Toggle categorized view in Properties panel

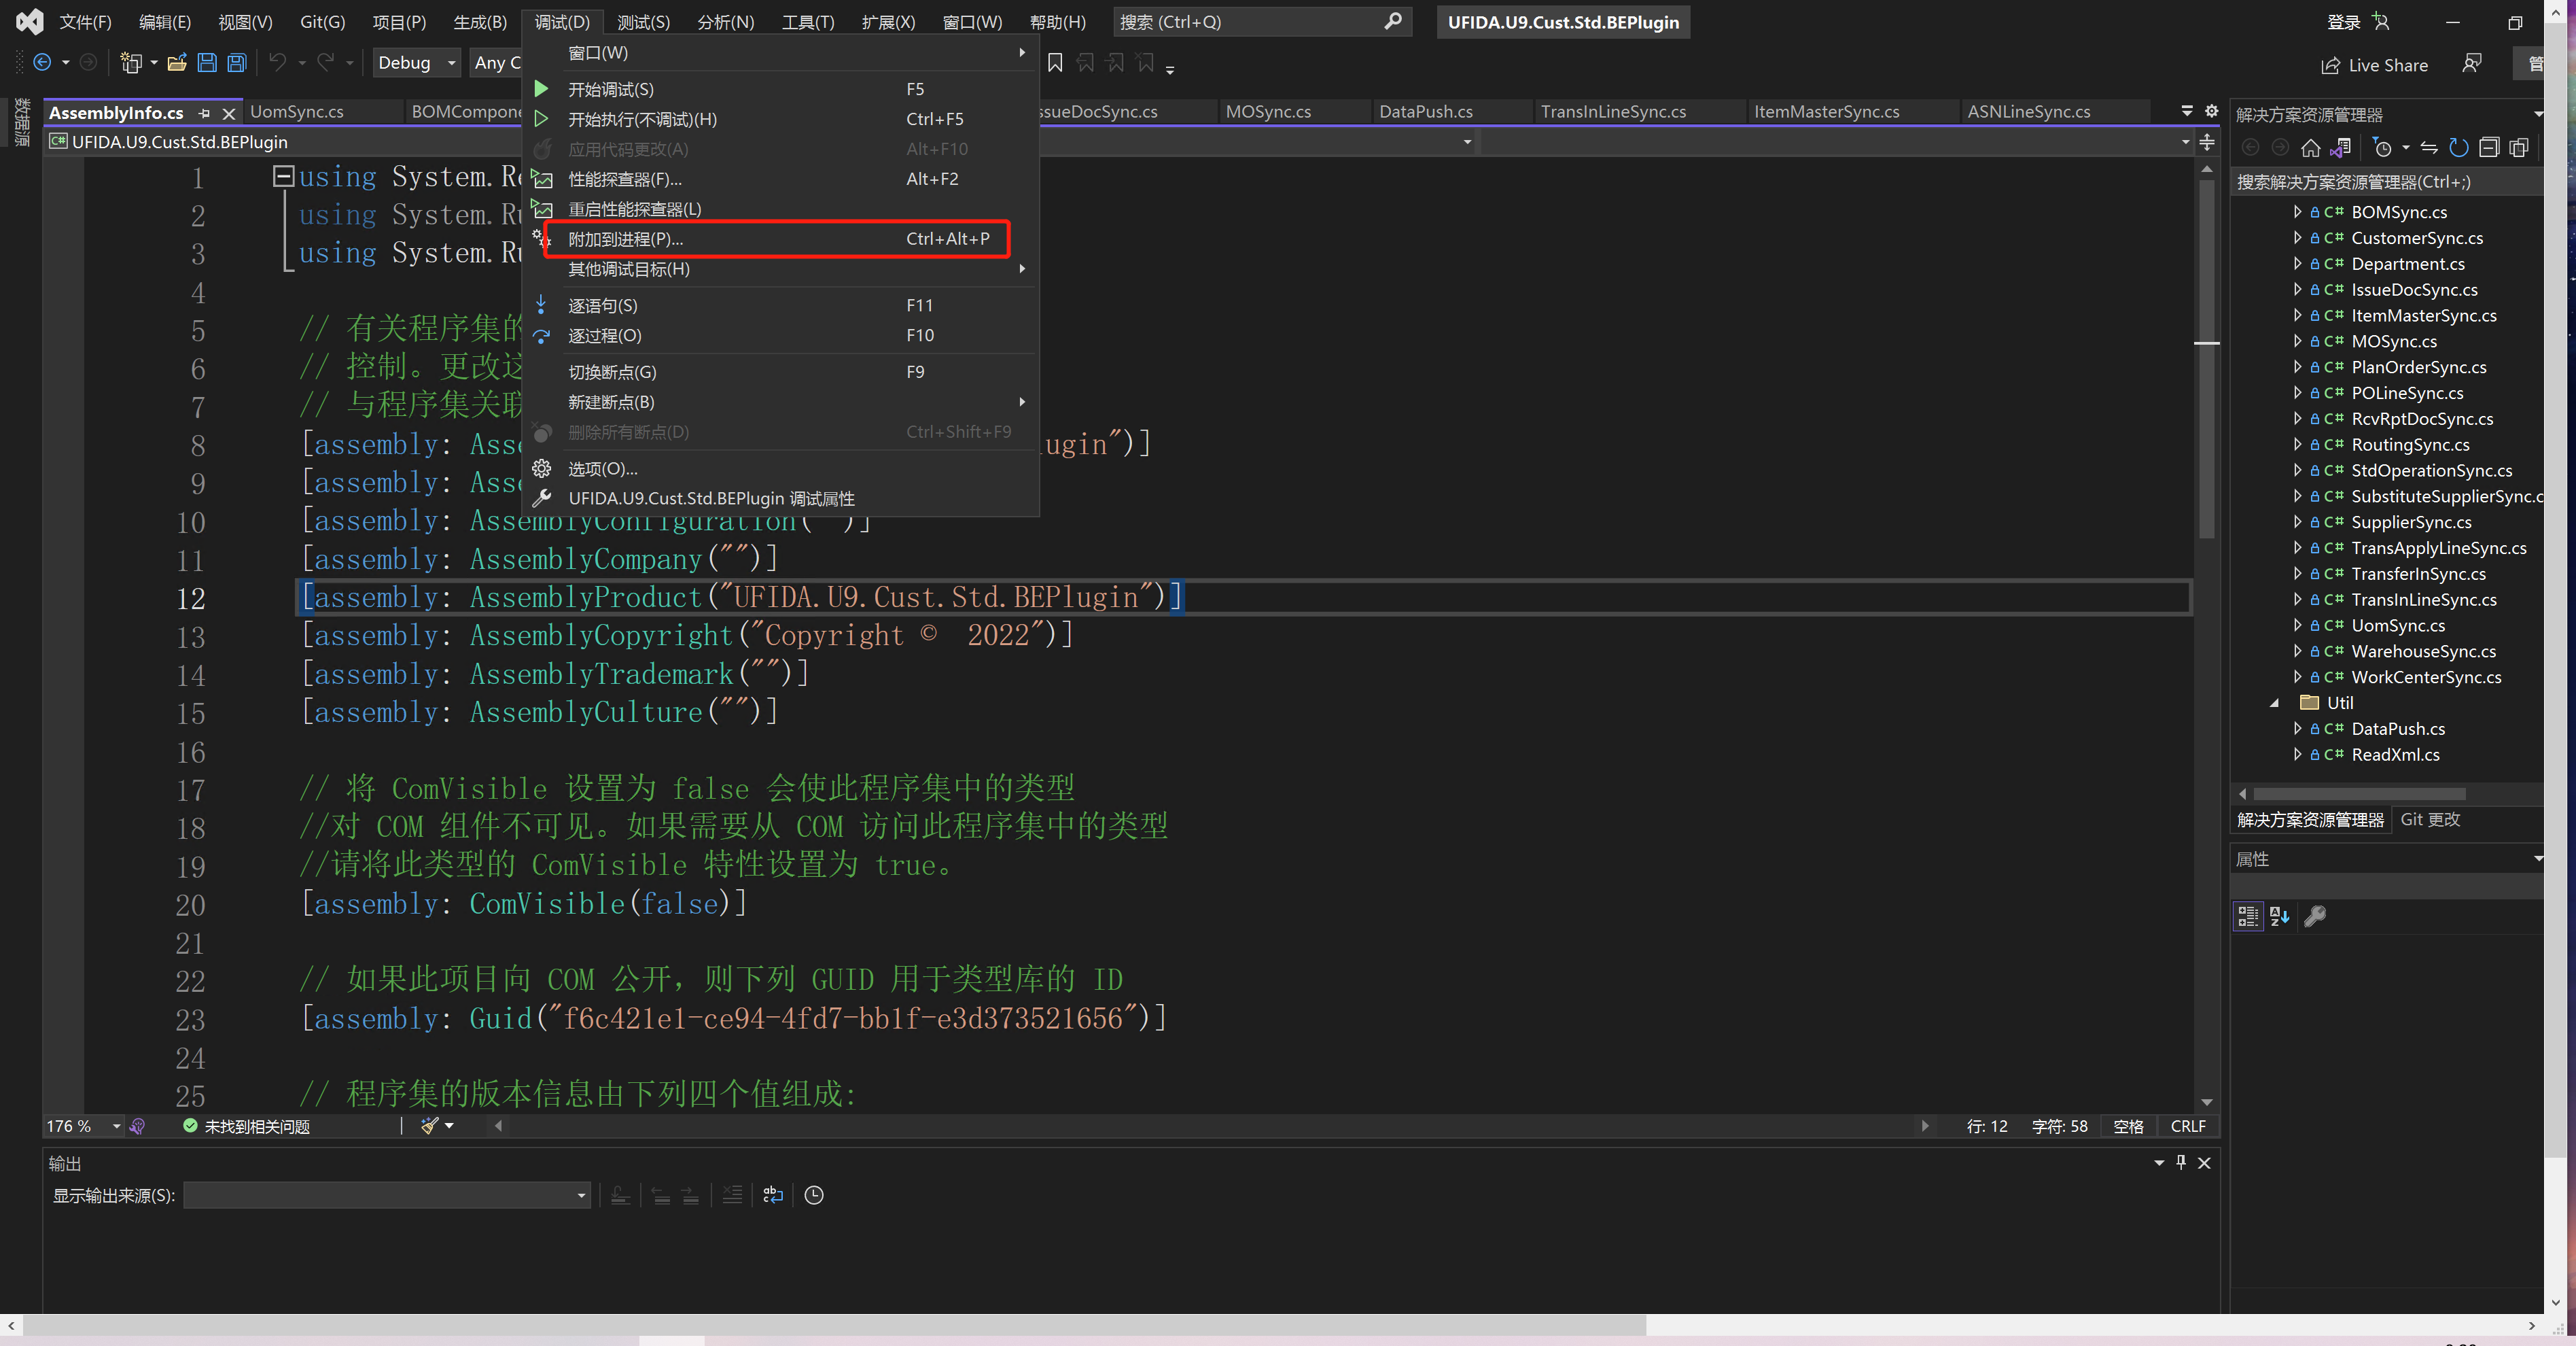coord(2248,916)
